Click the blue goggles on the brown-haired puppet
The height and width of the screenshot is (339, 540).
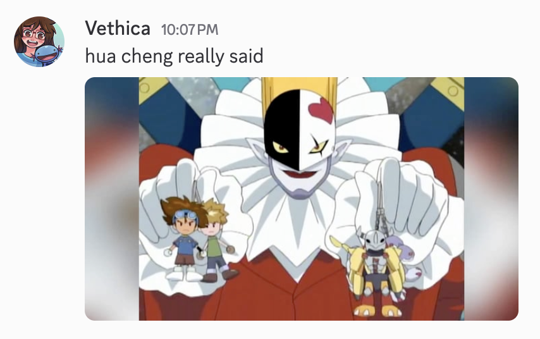pyautogui.click(x=186, y=215)
